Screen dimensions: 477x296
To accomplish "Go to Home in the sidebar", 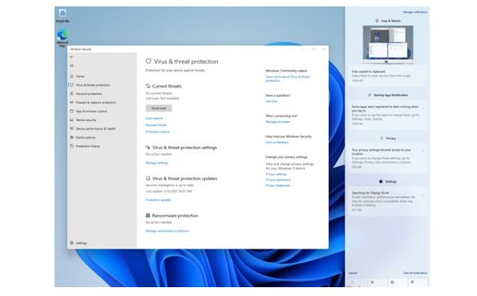I will click(80, 76).
